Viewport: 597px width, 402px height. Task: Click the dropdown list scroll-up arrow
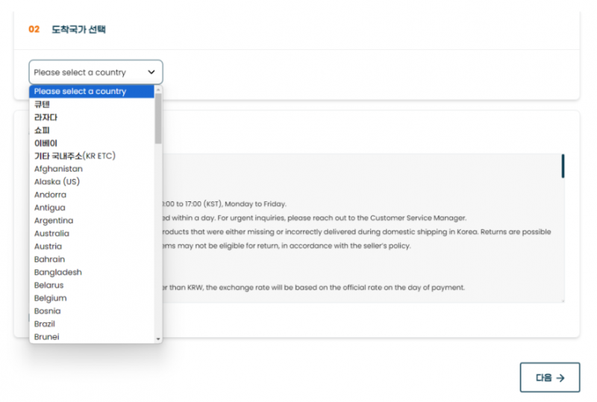[158, 89]
